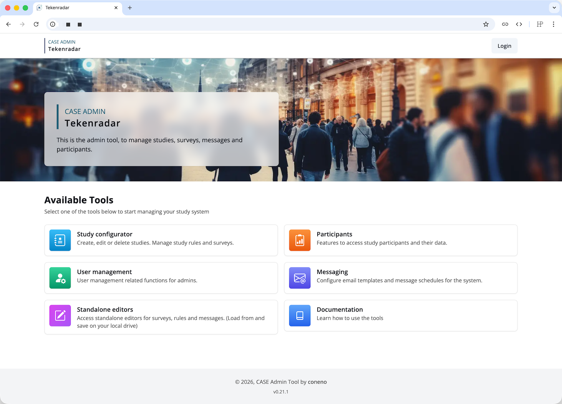The height and width of the screenshot is (404, 562).
Task: Click the green User management icon
Action: pyautogui.click(x=60, y=278)
